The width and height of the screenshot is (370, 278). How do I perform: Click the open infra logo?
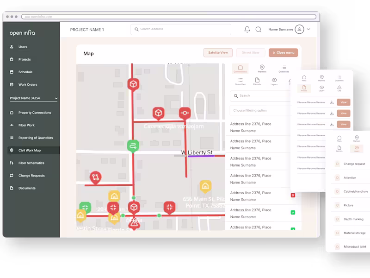click(22, 33)
